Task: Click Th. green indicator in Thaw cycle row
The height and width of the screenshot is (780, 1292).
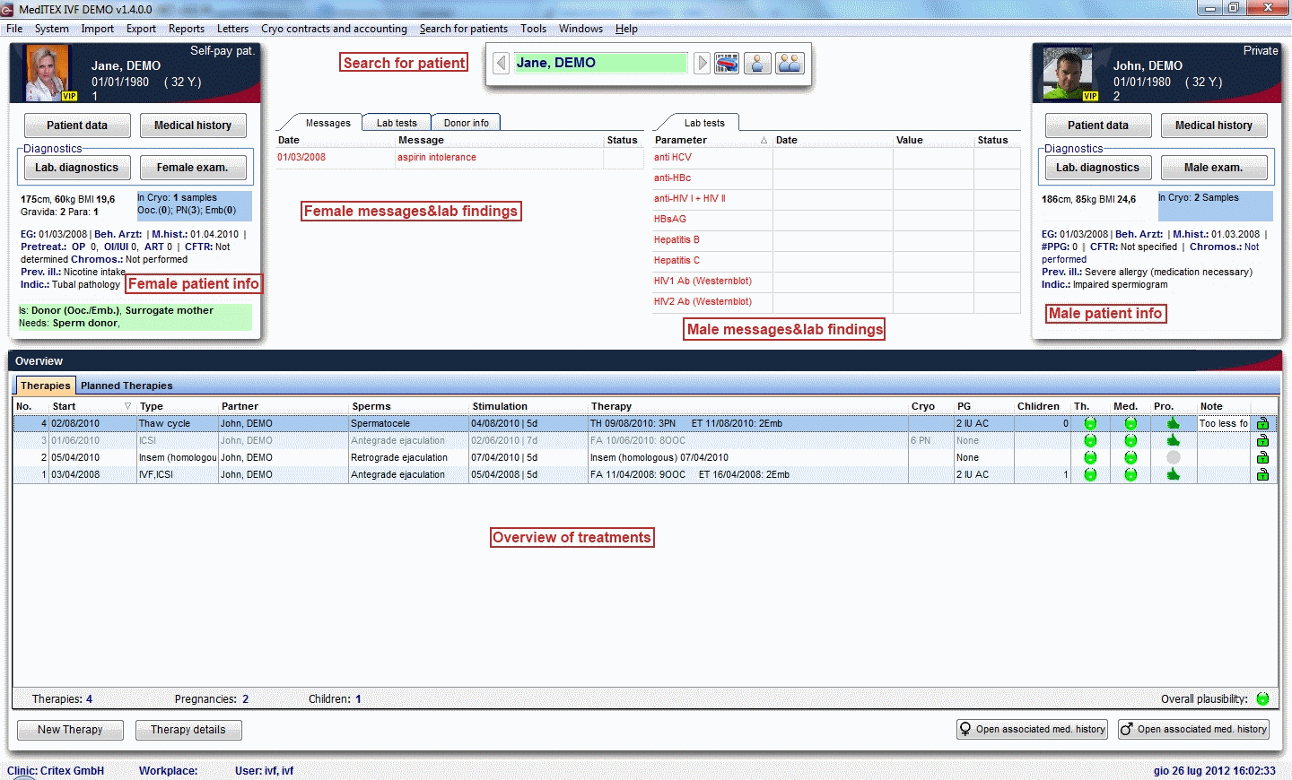Action: 1090,423
